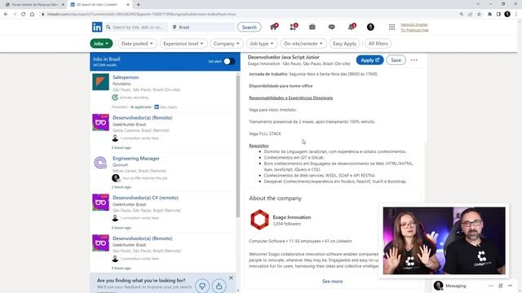The image size is (522, 293).
Task: Toggle the Set alert switch
Action: click(229, 62)
